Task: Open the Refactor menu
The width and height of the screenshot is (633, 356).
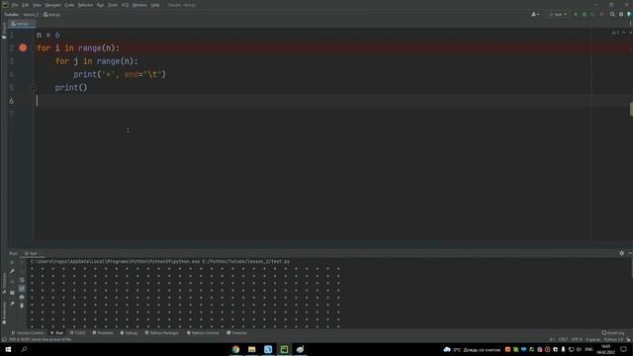Action: coord(85,5)
